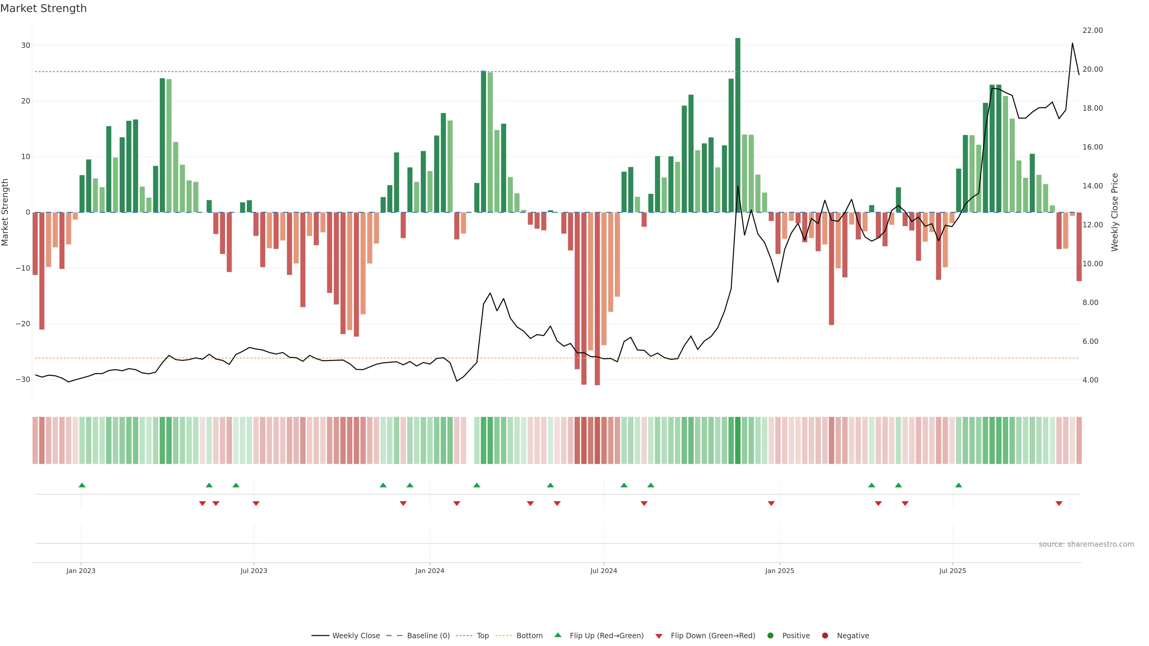Click flip-up marker just after Jul 2025

click(x=958, y=485)
